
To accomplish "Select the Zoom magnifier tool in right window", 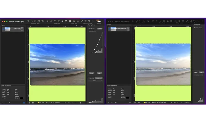I will (194, 21).
